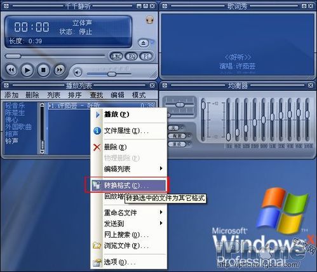Click the Stop button in the main player

click(x=43, y=70)
